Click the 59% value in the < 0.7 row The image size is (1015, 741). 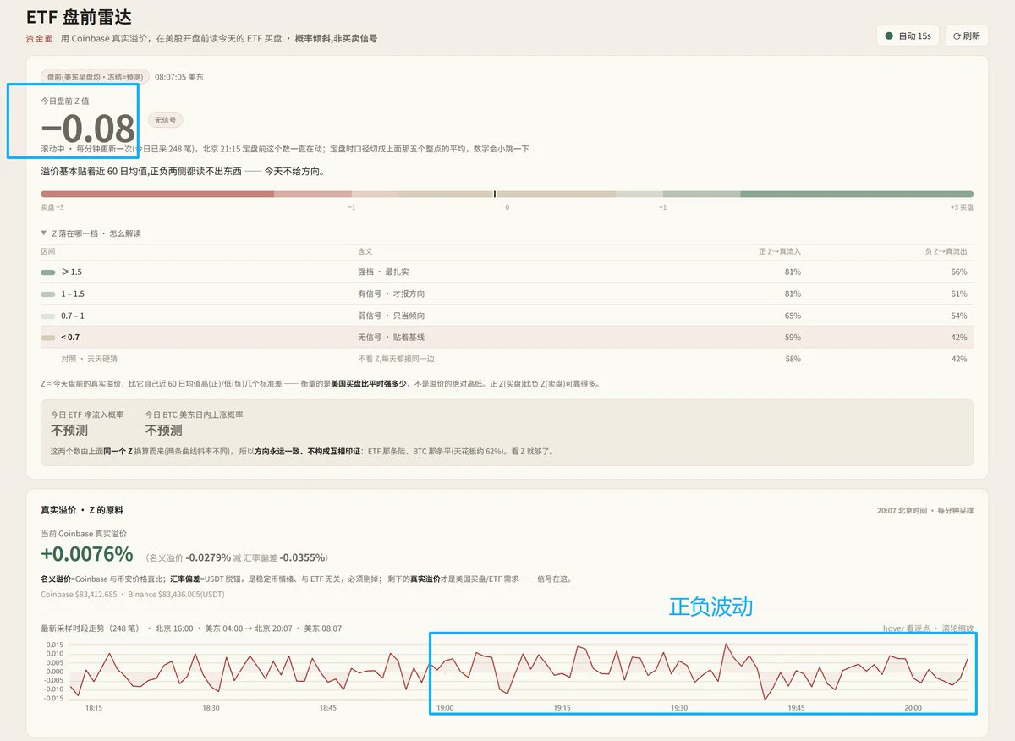[x=793, y=338]
